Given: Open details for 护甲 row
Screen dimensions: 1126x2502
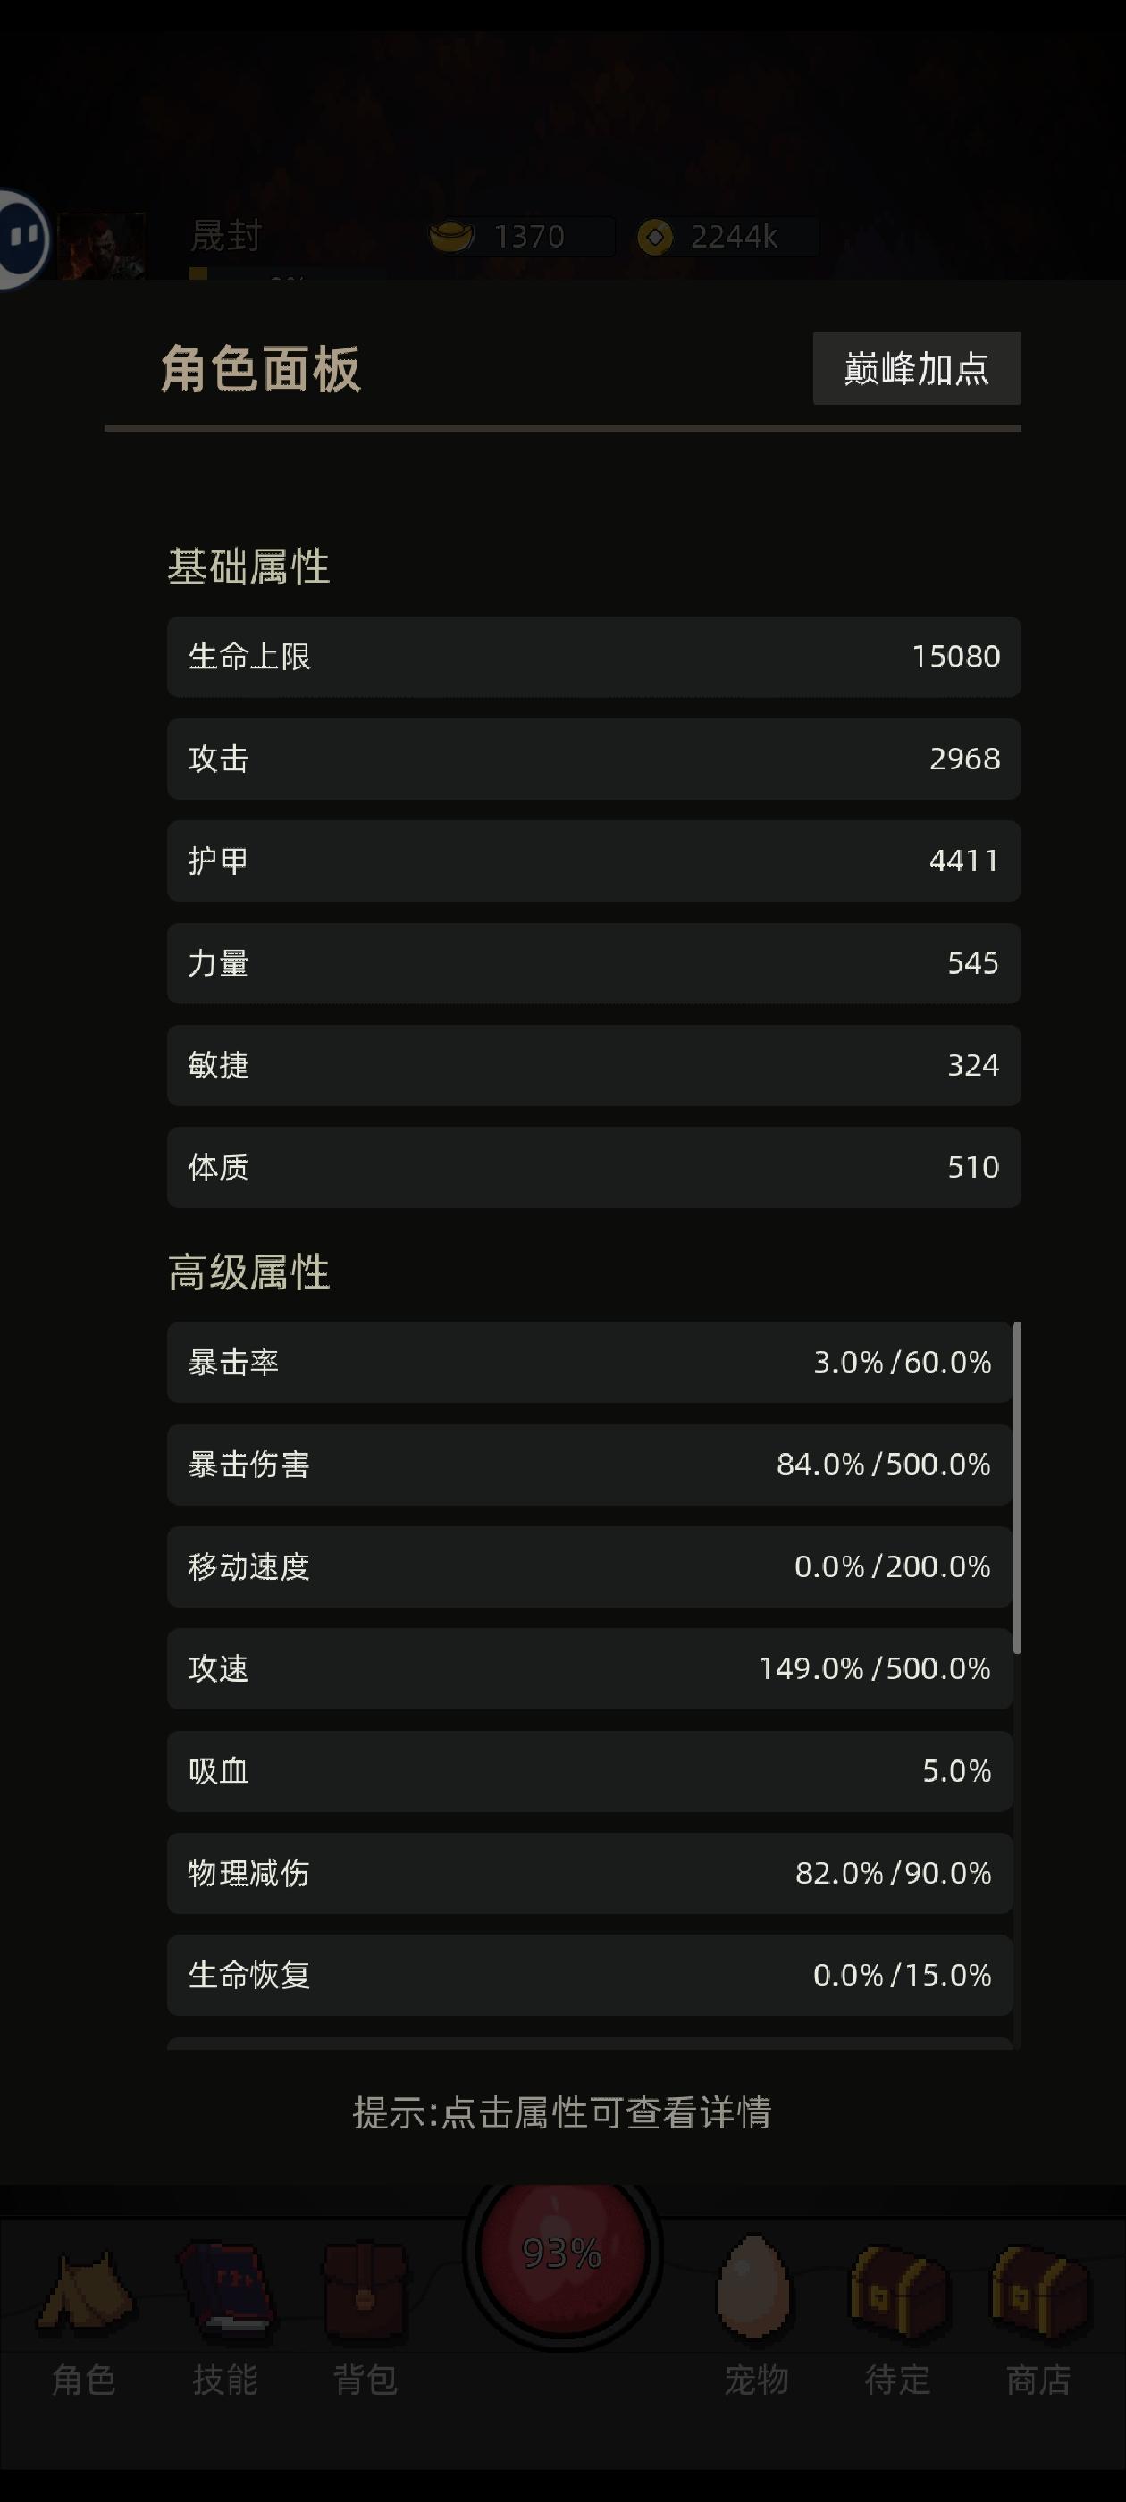Looking at the screenshot, I should point(593,861).
